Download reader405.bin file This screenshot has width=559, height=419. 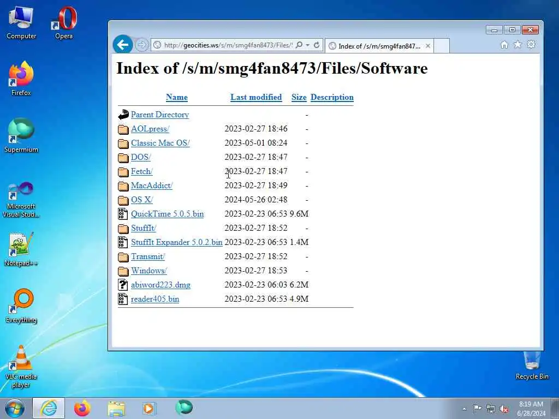[155, 299]
